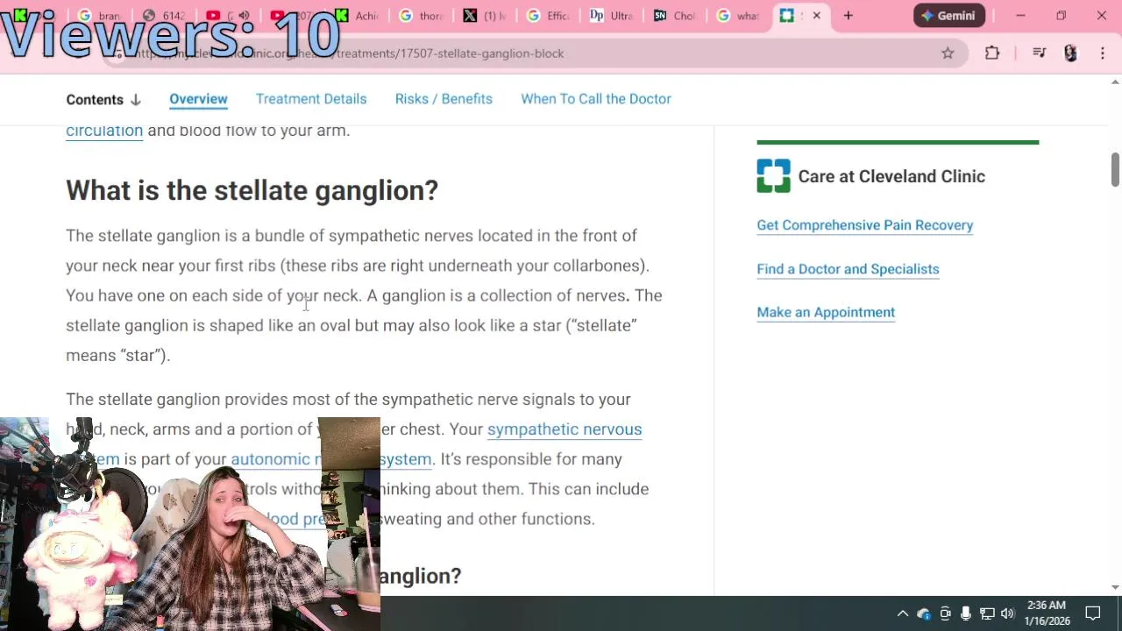Viewport: 1122px width, 631px height.
Task: Open the Windows notification center icon
Action: [1093, 613]
